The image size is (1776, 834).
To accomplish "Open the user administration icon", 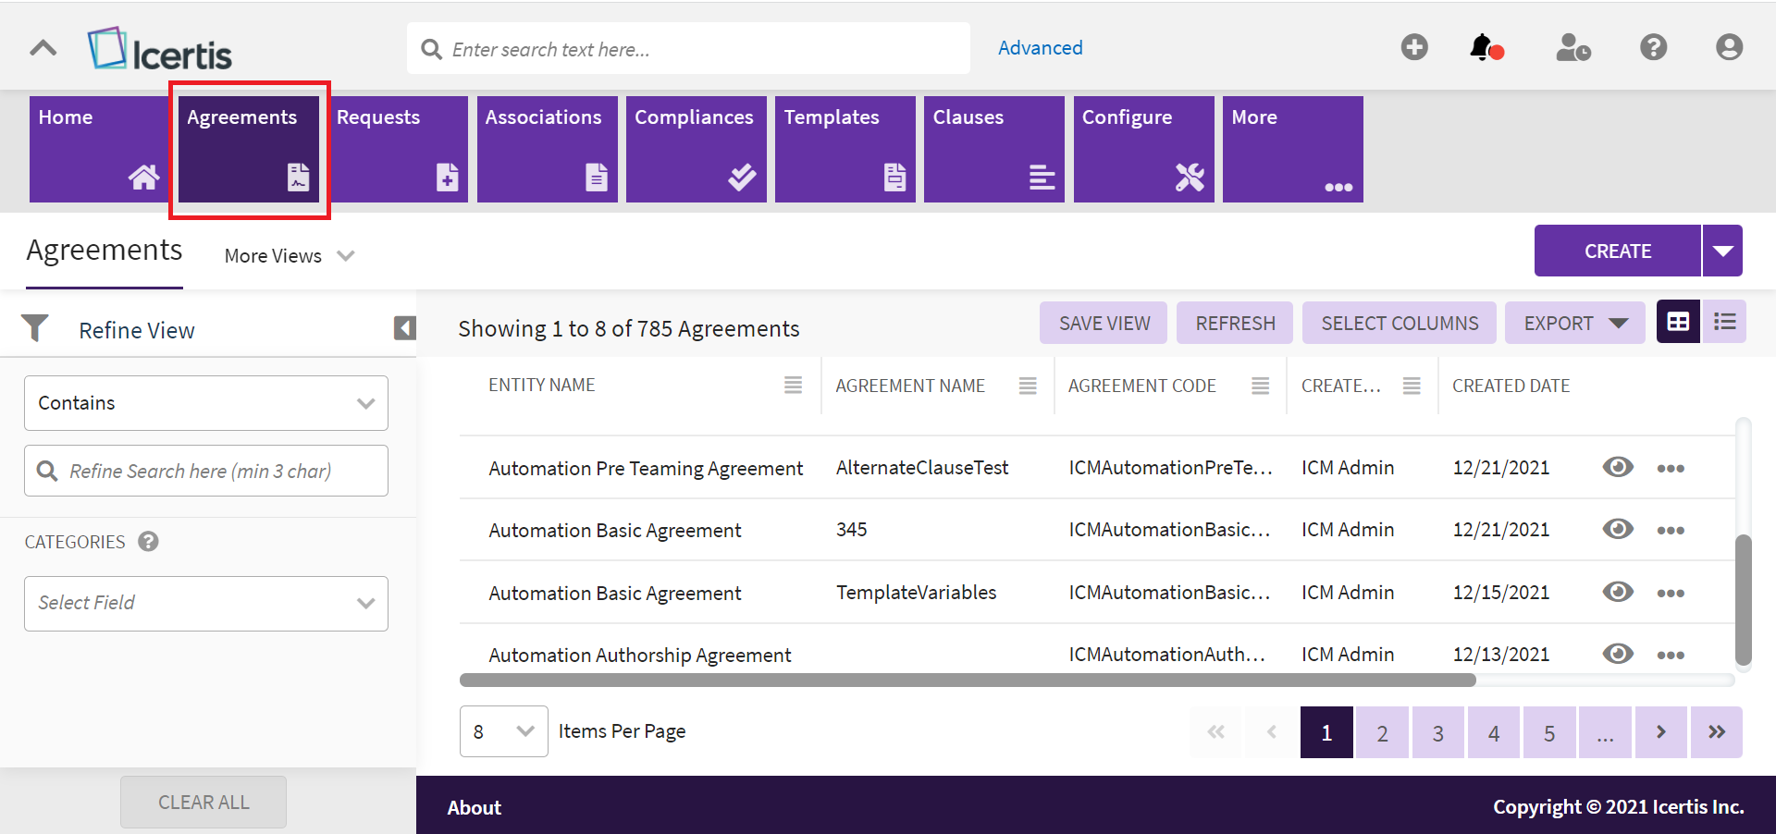I will (x=1572, y=47).
